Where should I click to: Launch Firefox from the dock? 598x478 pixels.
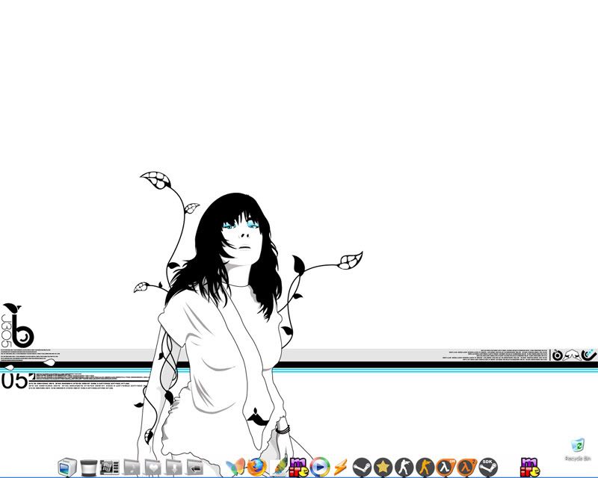pos(256,467)
